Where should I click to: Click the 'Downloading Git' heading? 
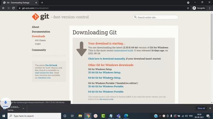point(95,32)
